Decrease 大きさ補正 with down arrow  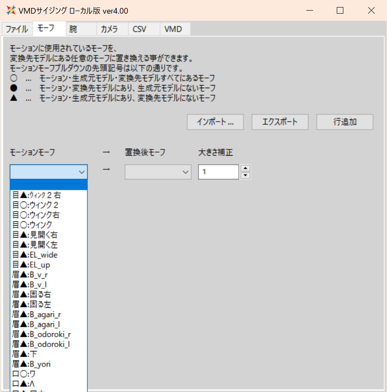tap(246, 175)
